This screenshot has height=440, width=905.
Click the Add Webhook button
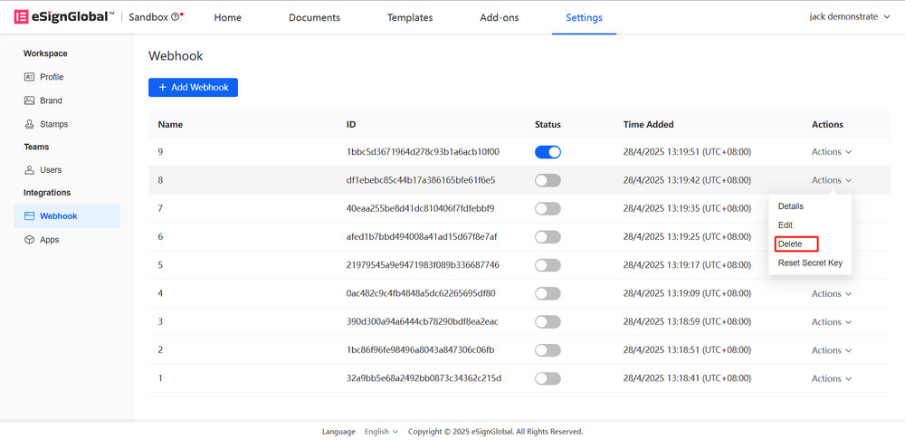pos(193,88)
